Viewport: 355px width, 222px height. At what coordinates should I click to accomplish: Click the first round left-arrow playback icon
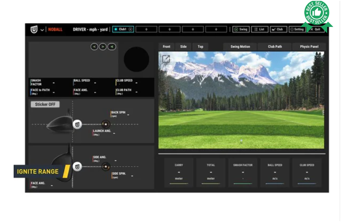coord(95,46)
